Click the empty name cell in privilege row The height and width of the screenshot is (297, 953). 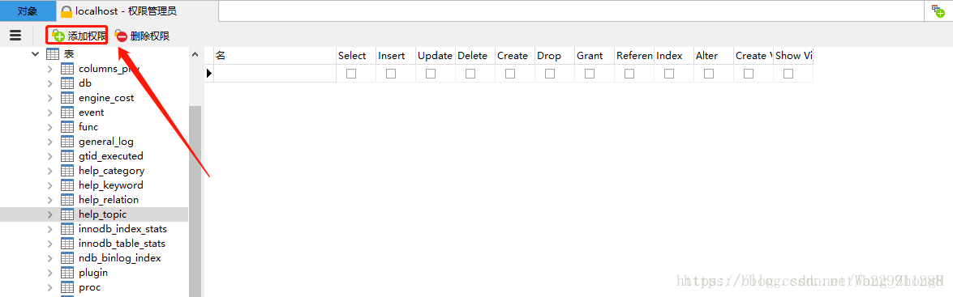[275, 74]
